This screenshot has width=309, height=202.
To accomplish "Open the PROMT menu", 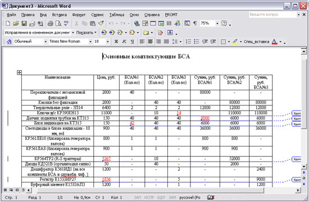I will pyautogui.click(x=171, y=15).
